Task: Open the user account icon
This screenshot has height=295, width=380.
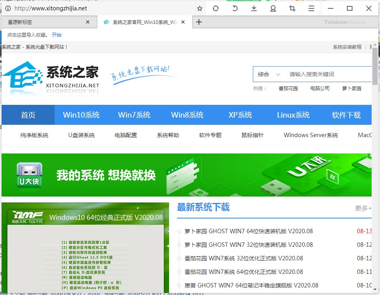Action: click(273, 9)
